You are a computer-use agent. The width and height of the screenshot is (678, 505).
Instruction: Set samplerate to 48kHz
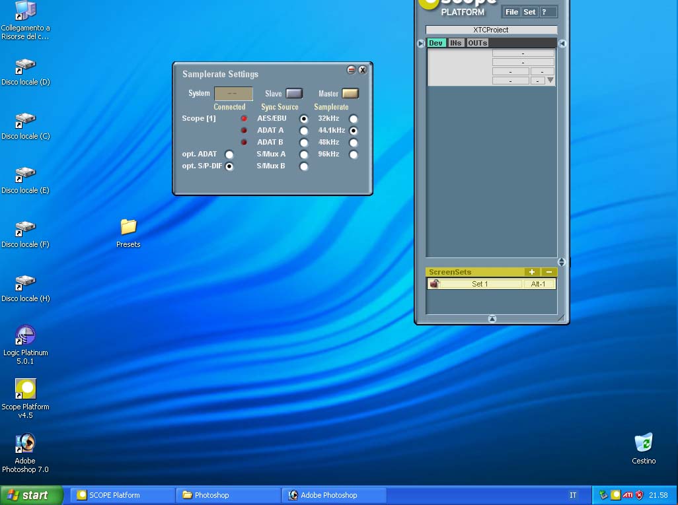pyautogui.click(x=354, y=143)
